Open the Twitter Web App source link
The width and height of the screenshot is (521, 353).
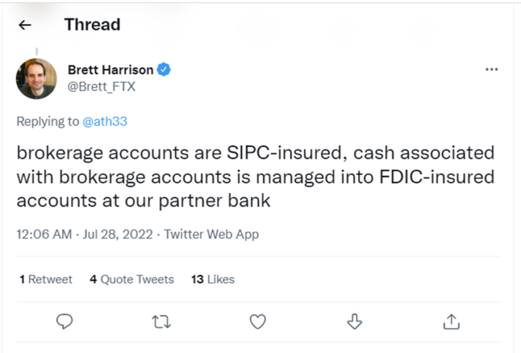tap(211, 234)
